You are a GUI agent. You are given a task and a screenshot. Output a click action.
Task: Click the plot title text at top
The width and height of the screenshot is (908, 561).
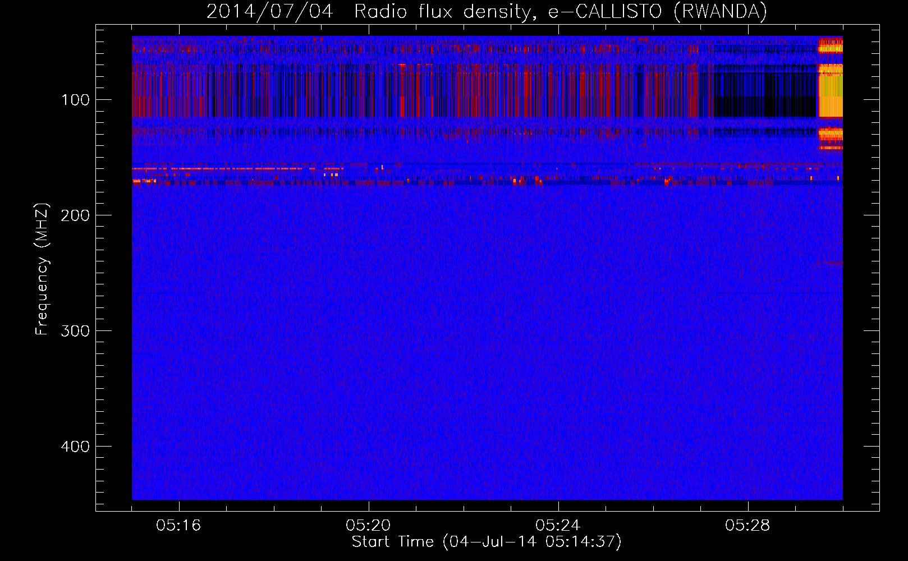[x=487, y=12]
